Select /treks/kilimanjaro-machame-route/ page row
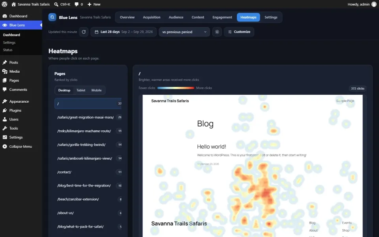The image size is (379, 237). pos(88,131)
